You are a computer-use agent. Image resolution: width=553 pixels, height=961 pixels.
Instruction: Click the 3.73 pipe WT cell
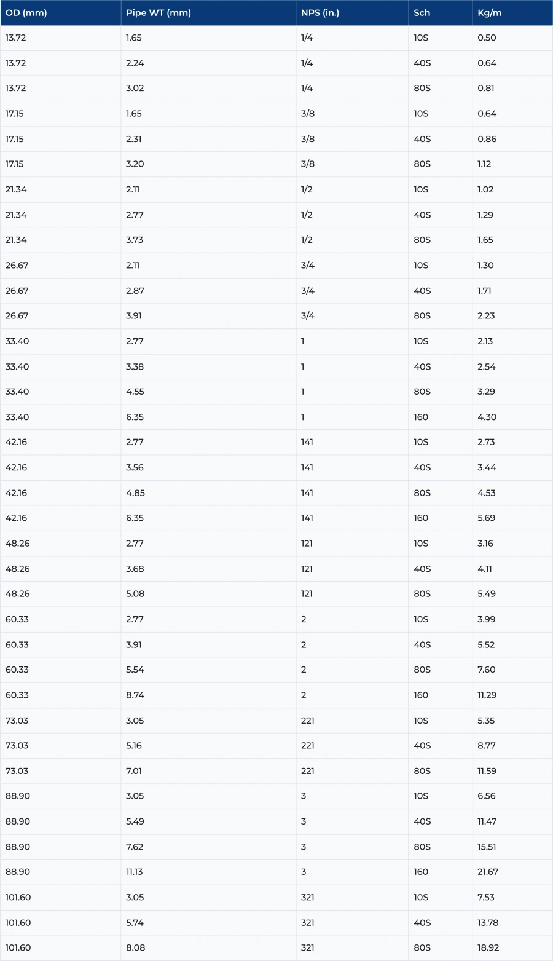[135, 240]
